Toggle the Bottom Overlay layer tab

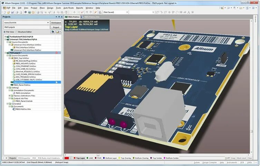tap(141, 158)
